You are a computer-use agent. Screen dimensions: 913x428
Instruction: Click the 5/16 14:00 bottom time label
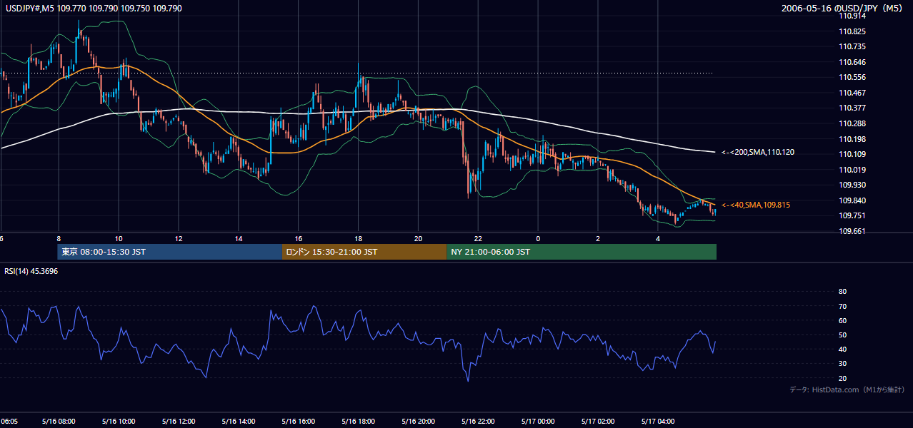point(239,421)
